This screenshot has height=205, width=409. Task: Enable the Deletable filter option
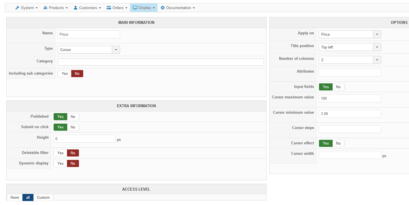60,153
